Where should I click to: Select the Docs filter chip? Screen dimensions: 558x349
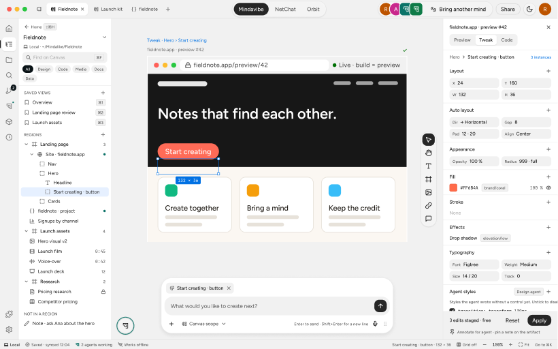pyautogui.click(x=99, y=69)
